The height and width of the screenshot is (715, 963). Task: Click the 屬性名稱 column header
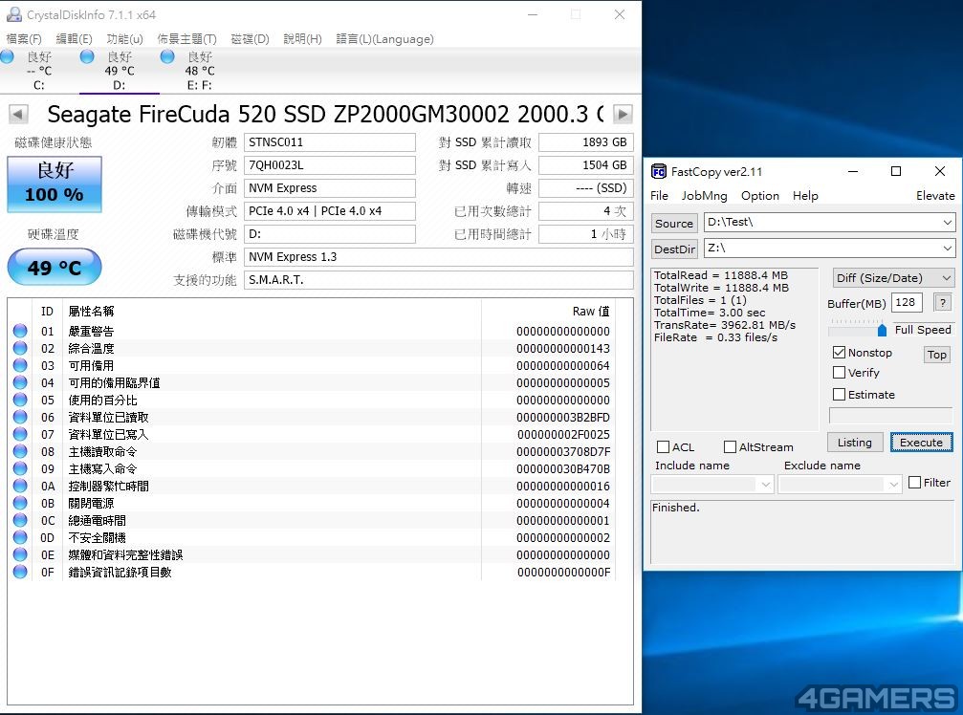91,312
